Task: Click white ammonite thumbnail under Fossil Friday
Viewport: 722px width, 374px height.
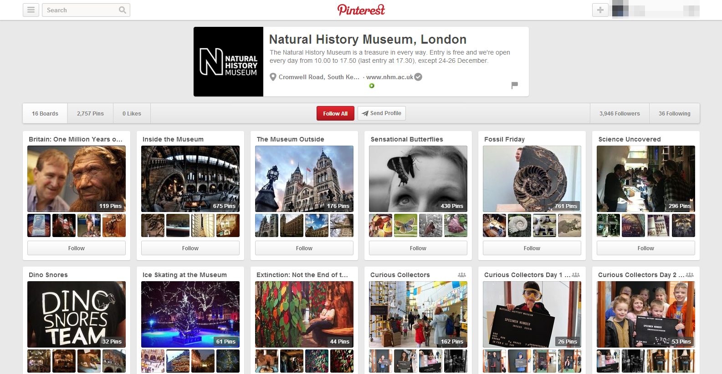Action: pos(519,225)
